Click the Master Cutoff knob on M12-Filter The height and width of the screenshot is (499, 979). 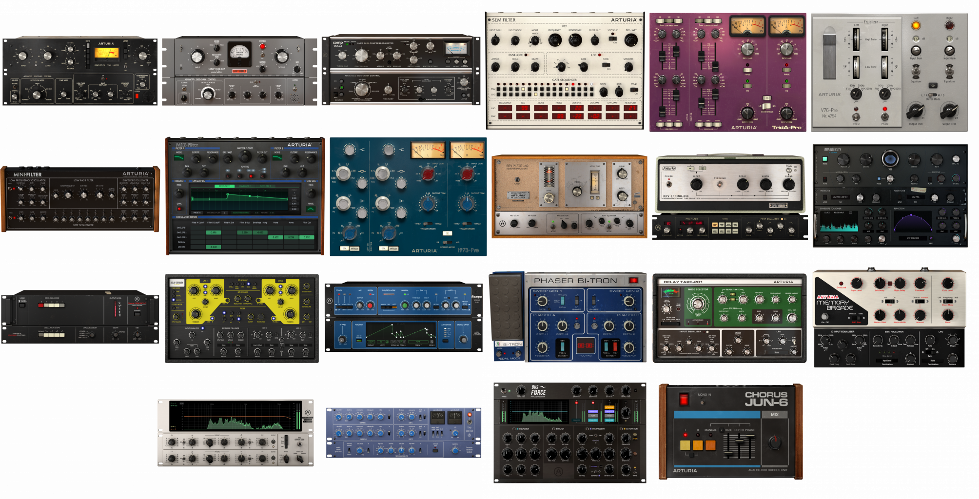[245, 155]
